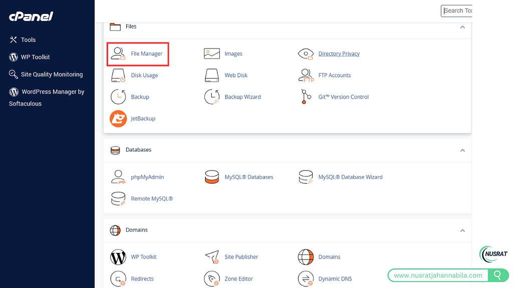
Task: Click the Redirects icon
Action: [118, 279]
